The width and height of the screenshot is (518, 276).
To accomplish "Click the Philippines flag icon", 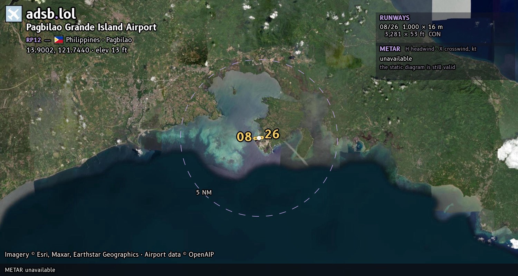I will coord(59,40).
